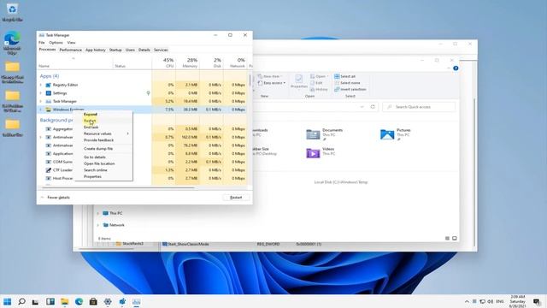
Task: Click the Settings leaf status icon
Action: pos(148,93)
